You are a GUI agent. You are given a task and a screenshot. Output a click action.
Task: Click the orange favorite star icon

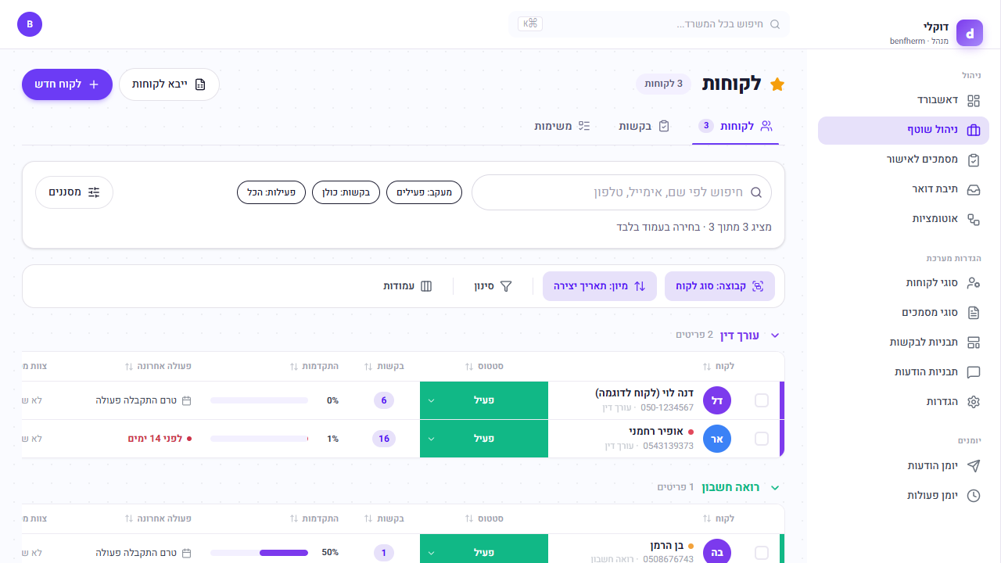(777, 84)
